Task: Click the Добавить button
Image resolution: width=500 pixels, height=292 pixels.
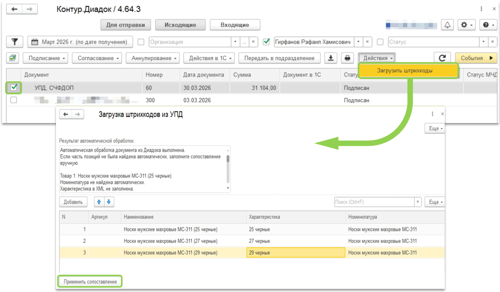Action: pyautogui.click(x=73, y=202)
